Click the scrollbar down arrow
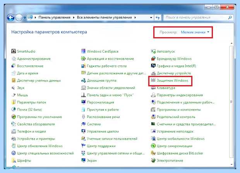This screenshot has width=240, height=173. (231, 164)
